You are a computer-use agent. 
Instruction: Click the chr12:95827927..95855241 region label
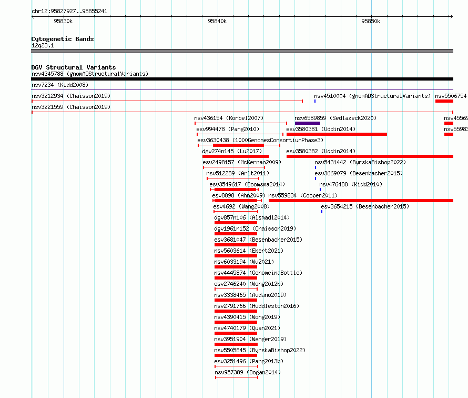(x=69, y=12)
